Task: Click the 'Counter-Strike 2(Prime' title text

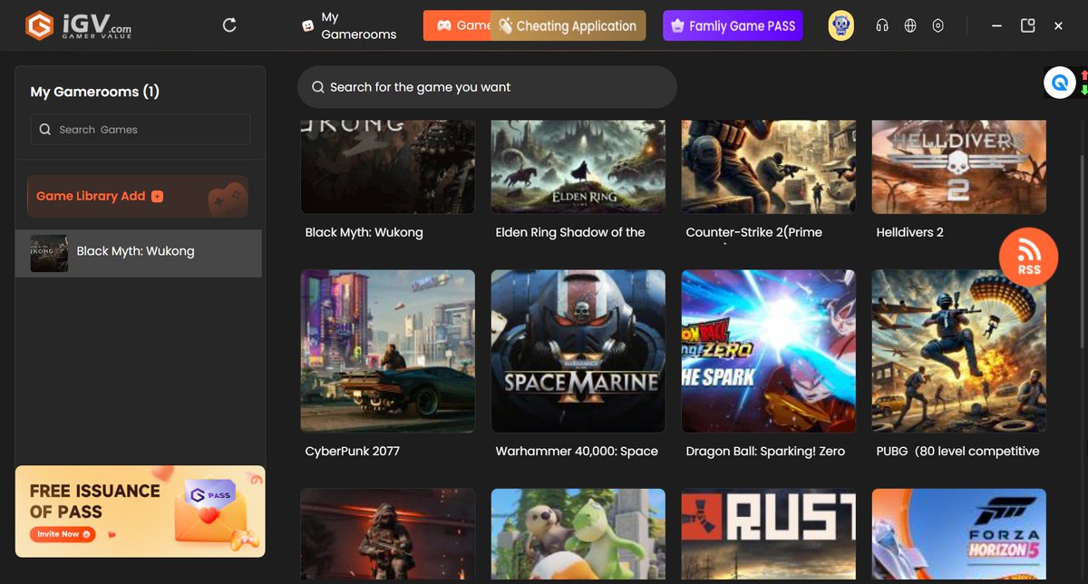Action: [753, 232]
